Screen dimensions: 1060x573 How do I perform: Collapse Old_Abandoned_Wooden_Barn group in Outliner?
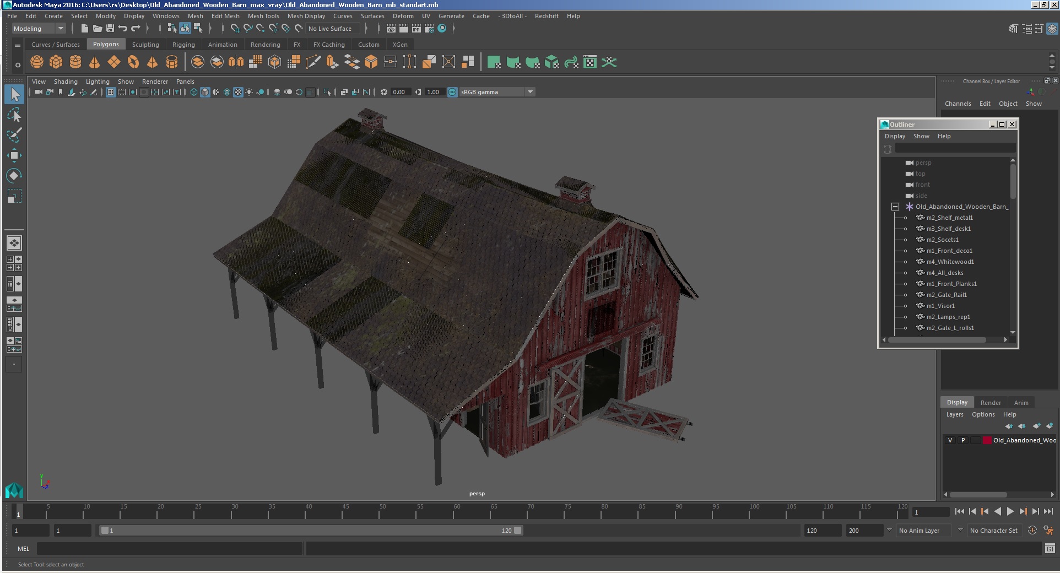click(x=895, y=207)
